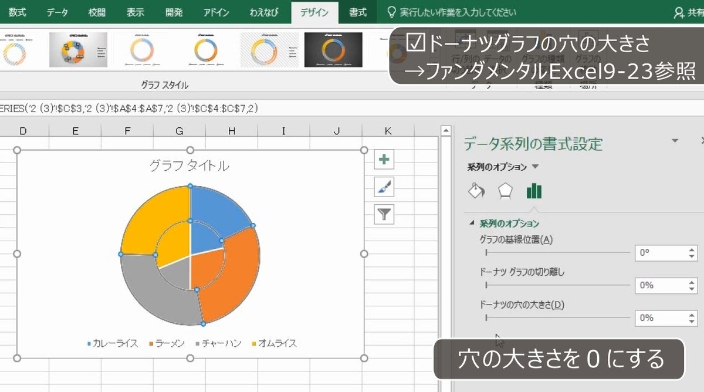
Task: Open task pane options dropdown arrow
Action: point(675,141)
